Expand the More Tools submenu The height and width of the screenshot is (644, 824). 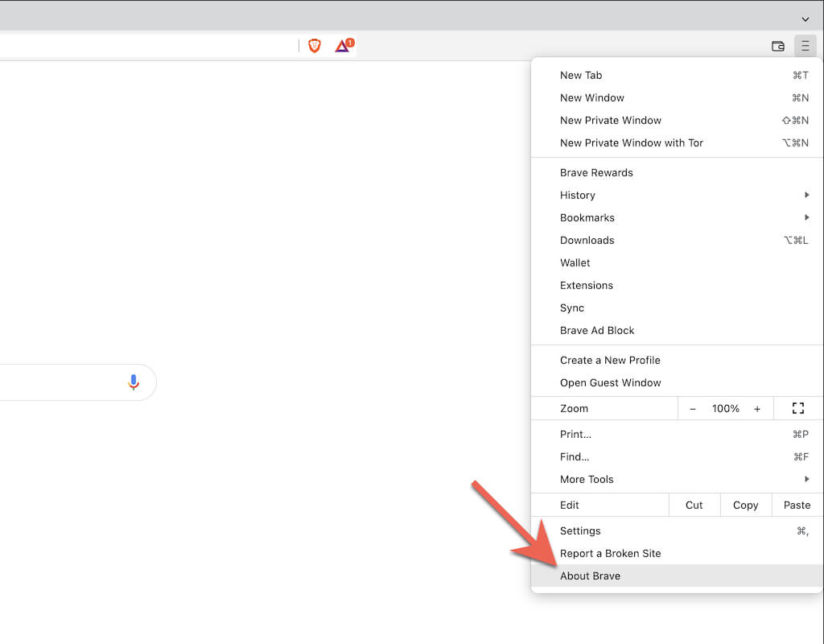coord(677,480)
